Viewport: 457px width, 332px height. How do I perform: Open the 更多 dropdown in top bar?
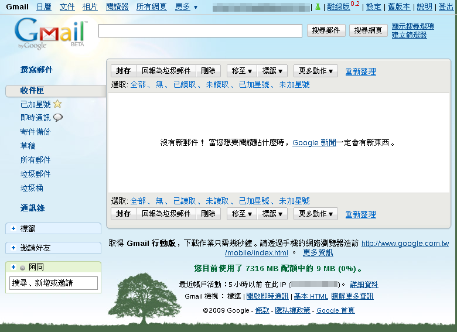click(186, 6)
